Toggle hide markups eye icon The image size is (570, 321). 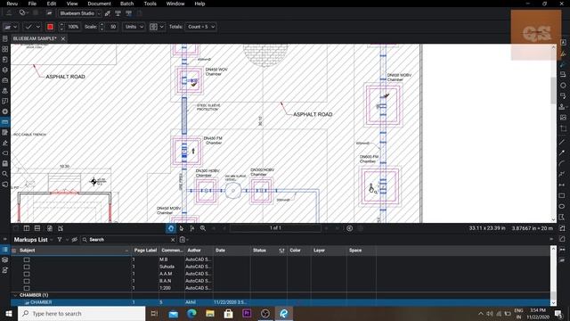click(75, 240)
